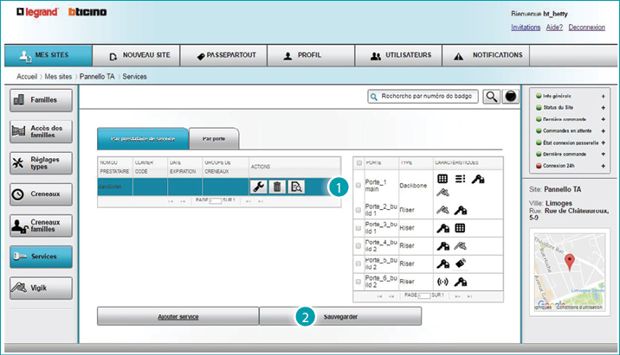This screenshot has width=620, height=355.
Task: Open Réglages types in sidebar
Action: [x=41, y=162]
